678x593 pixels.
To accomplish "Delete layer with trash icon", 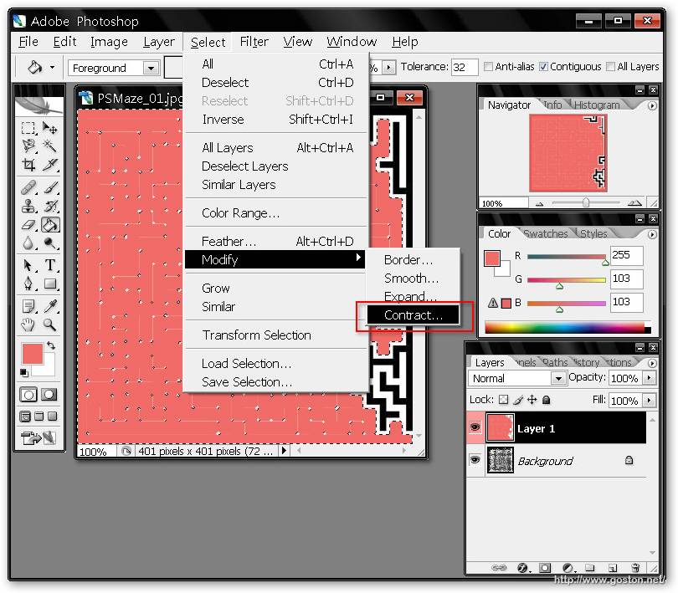I will click(x=635, y=568).
